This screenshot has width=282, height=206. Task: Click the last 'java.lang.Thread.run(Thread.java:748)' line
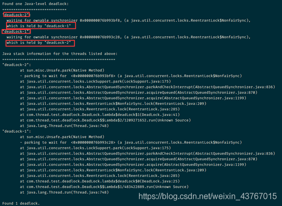tap(64, 192)
